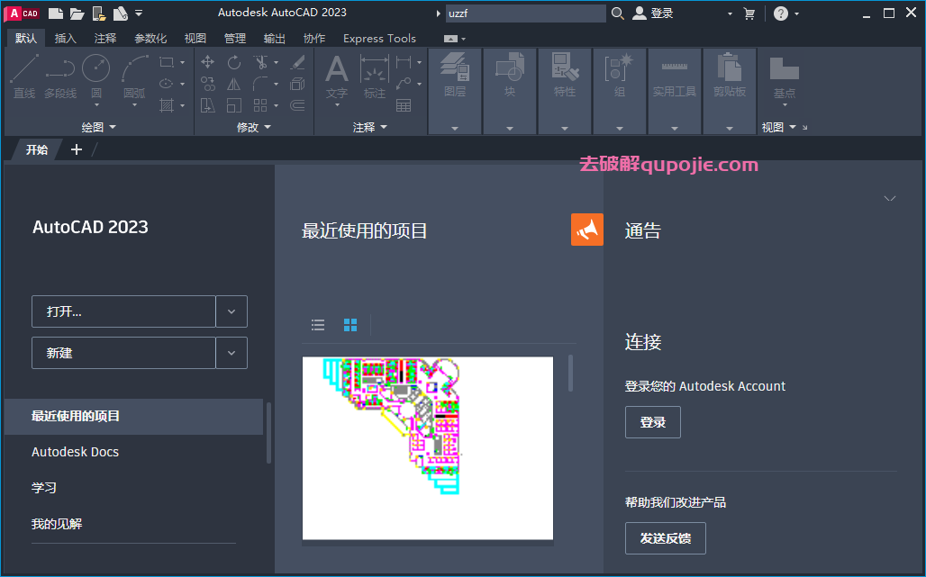Screen dimensions: 926x577
Task: Choose the Move tool icon
Action: pyautogui.click(x=207, y=62)
